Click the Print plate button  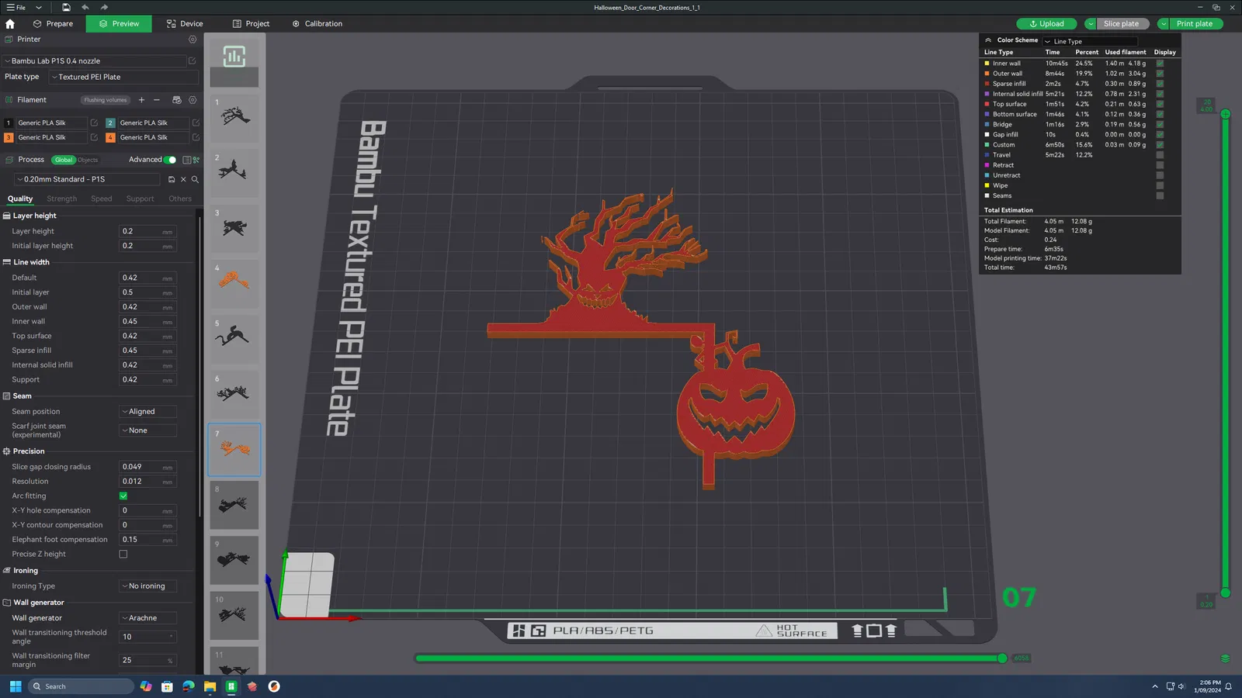click(1195, 24)
